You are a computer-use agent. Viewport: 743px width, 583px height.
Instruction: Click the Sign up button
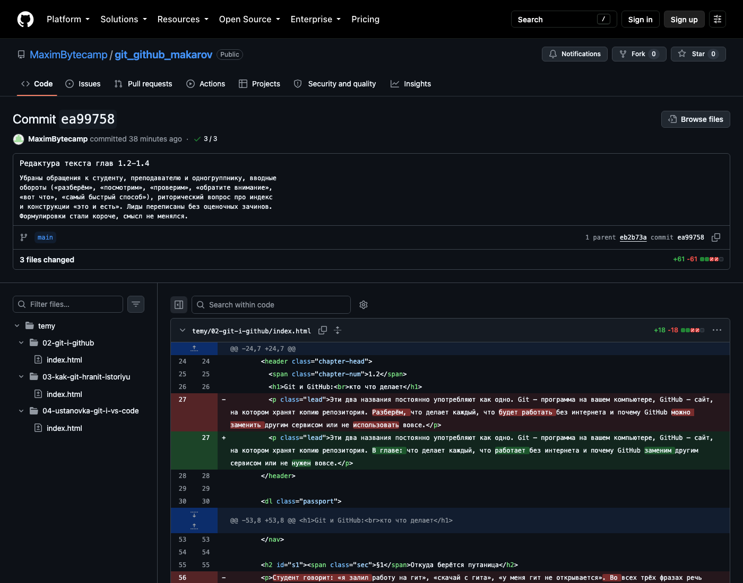(x=684, y=19)
